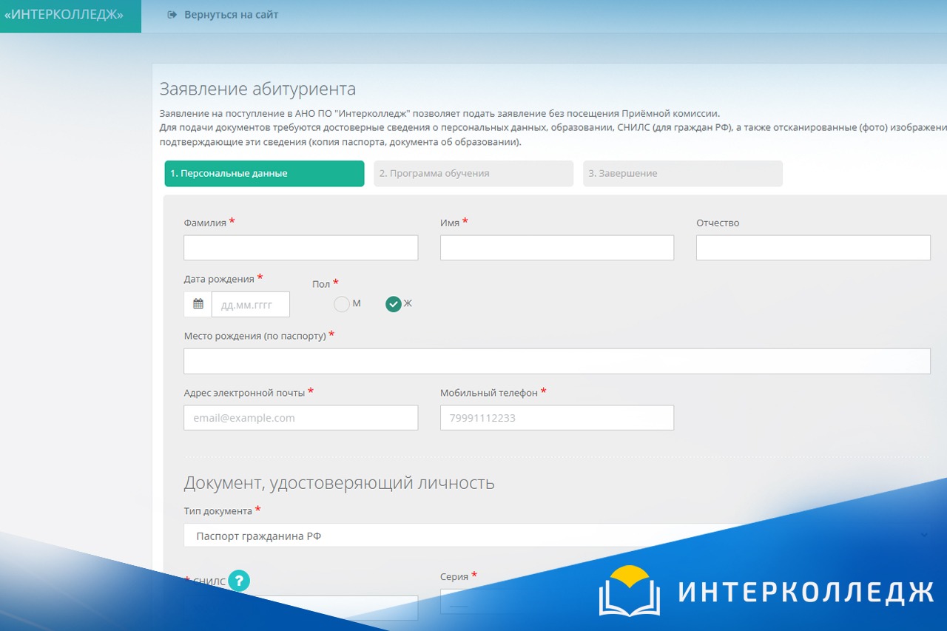Click the Адрес электронной почты field
This screenshot has width=947, height=631.
click(x=300, y=418)
